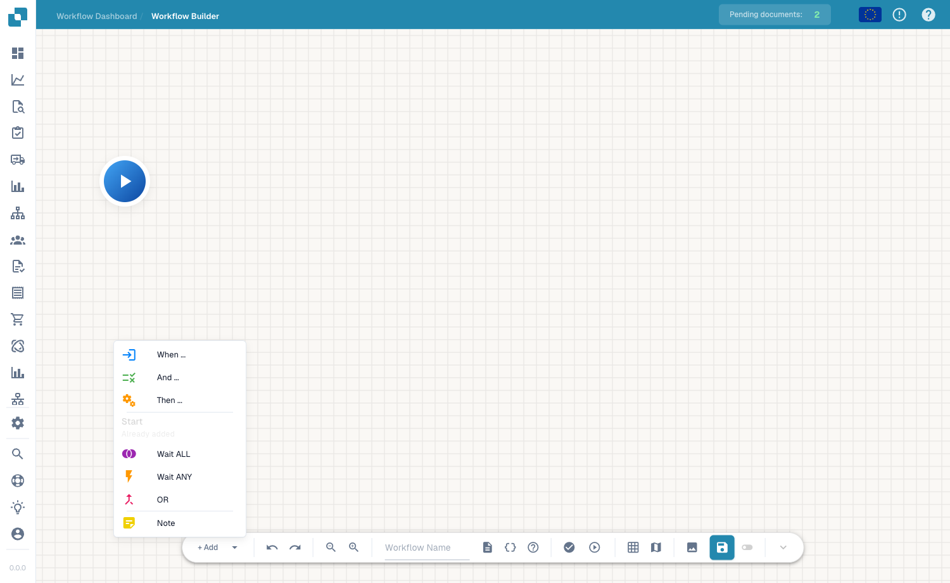The image size is (950, 583).
Task: Open the dashboard tiles icon in sidebar
Action: pos(18,53)
